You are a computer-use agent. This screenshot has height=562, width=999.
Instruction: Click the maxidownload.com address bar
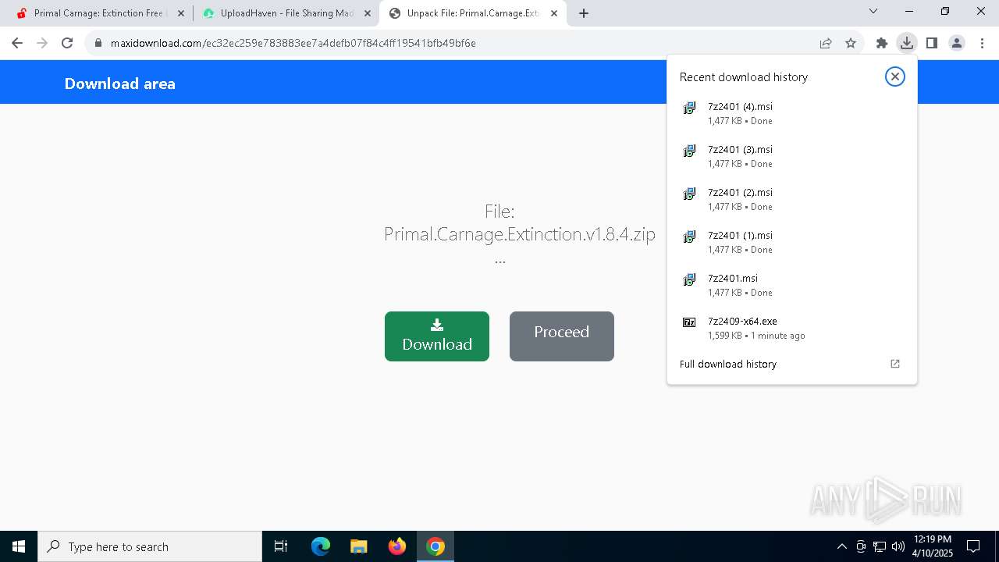pyautogui.click(x=453, y=44)
